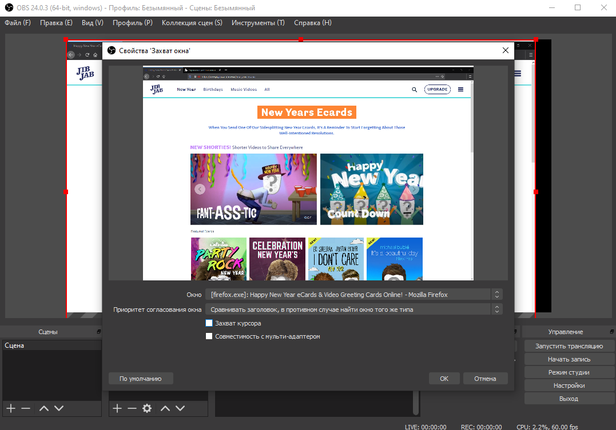The image size is (616, 430).
Task: Click UPGRADE button in JibJab preview
Action: pyautogui.click(x=437, y=90)
